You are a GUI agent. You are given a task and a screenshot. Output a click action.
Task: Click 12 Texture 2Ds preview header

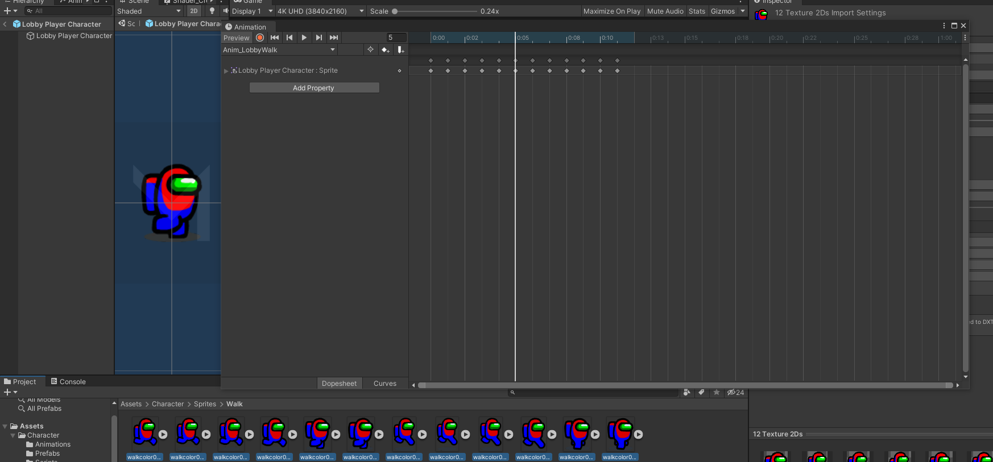777,434
